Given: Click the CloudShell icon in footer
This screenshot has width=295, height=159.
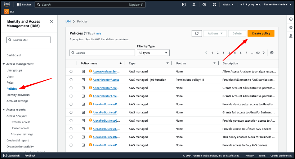Looking at the screenshot, I should click(5, 156).
